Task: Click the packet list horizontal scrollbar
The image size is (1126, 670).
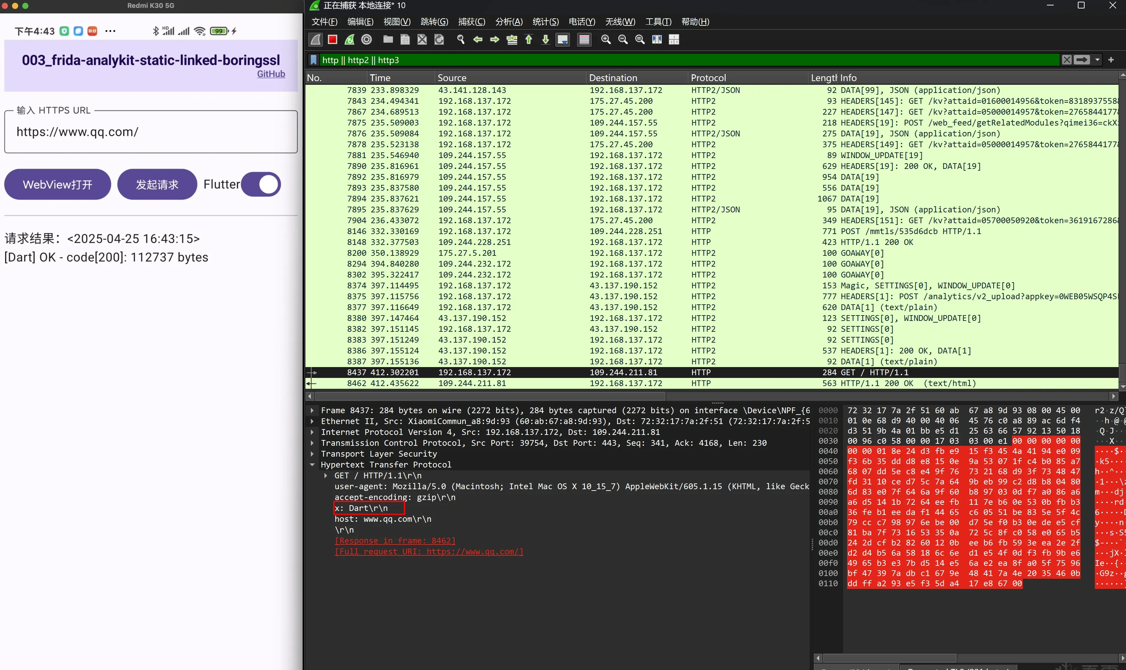Action: tap(490, 396)
